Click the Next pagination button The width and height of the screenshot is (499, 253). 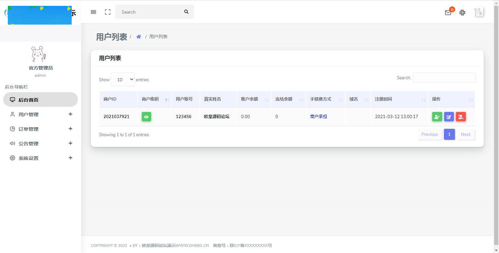(x=465, y=134)
